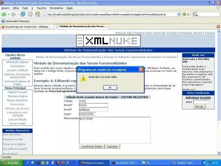The image size is (221, 166).
Task: Open the D:\ folder taskbar button
Action: (155, 163)
